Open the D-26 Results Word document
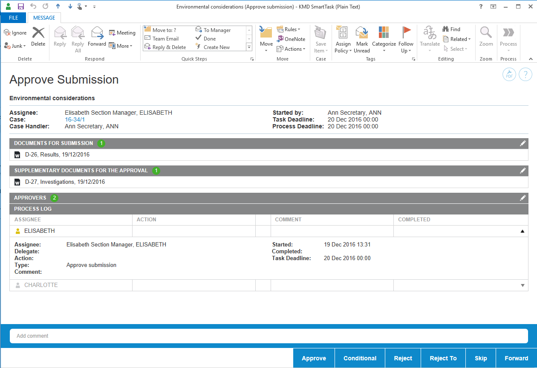 [57, 155]
